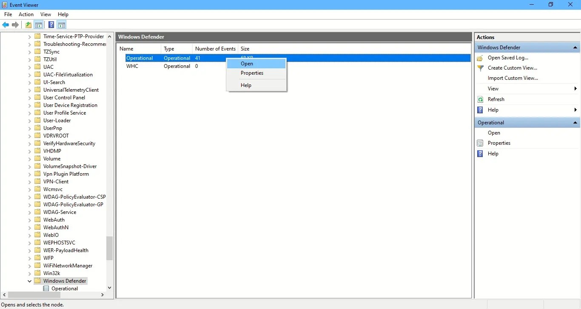
Task: Toggle the console tree pane visibility
Action: [x=39, y=25]
